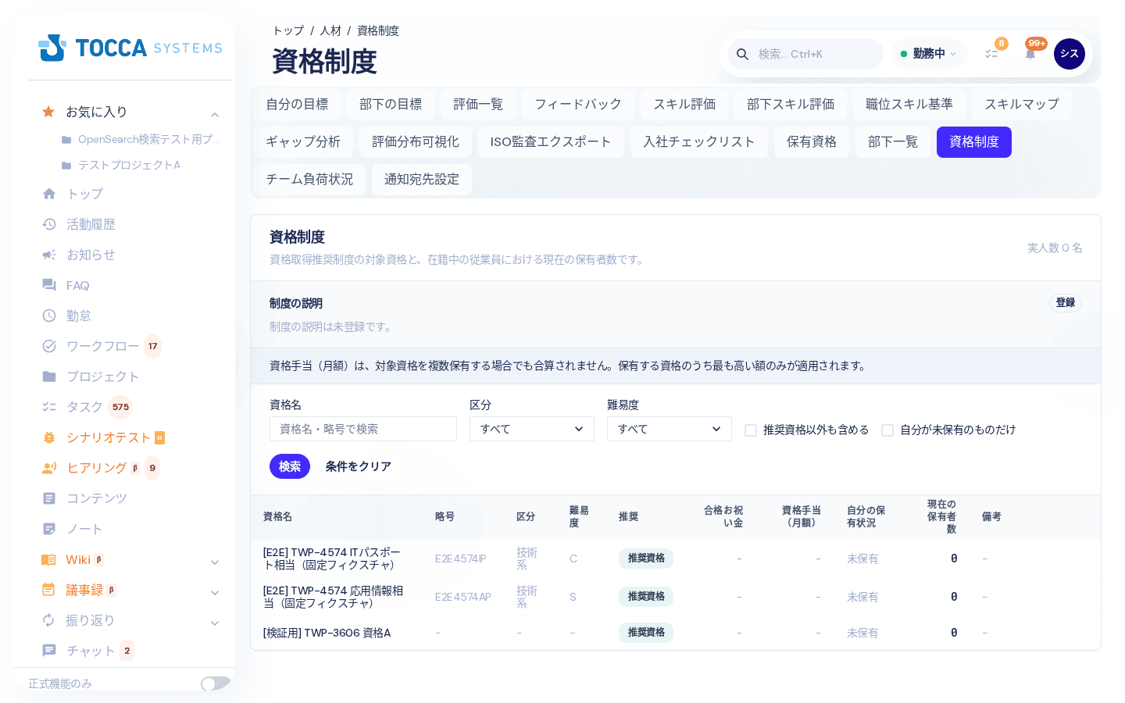Viewport: 1125px width, 703px height.
Task: Click the 検索 button
Action: coord(290,466)
